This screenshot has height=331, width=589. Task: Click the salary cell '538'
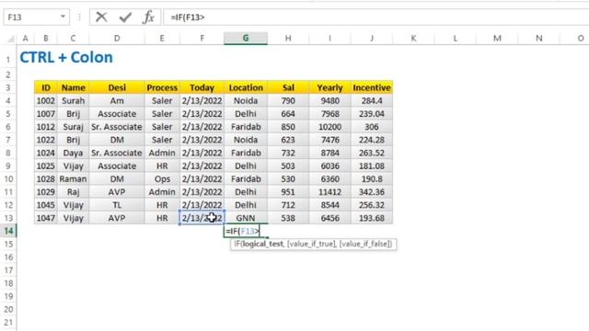[288, 218]
